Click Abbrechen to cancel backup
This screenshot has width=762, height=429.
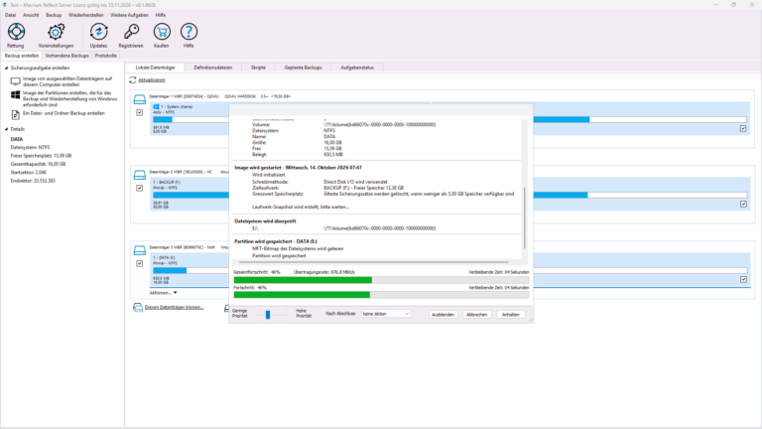pos(476,315)
